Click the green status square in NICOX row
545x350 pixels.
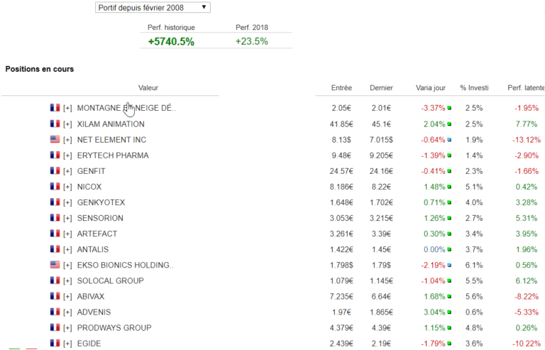pos(449,187)
